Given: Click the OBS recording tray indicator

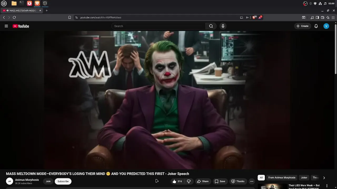Looking at the screenshot, I should click(305, 3).
